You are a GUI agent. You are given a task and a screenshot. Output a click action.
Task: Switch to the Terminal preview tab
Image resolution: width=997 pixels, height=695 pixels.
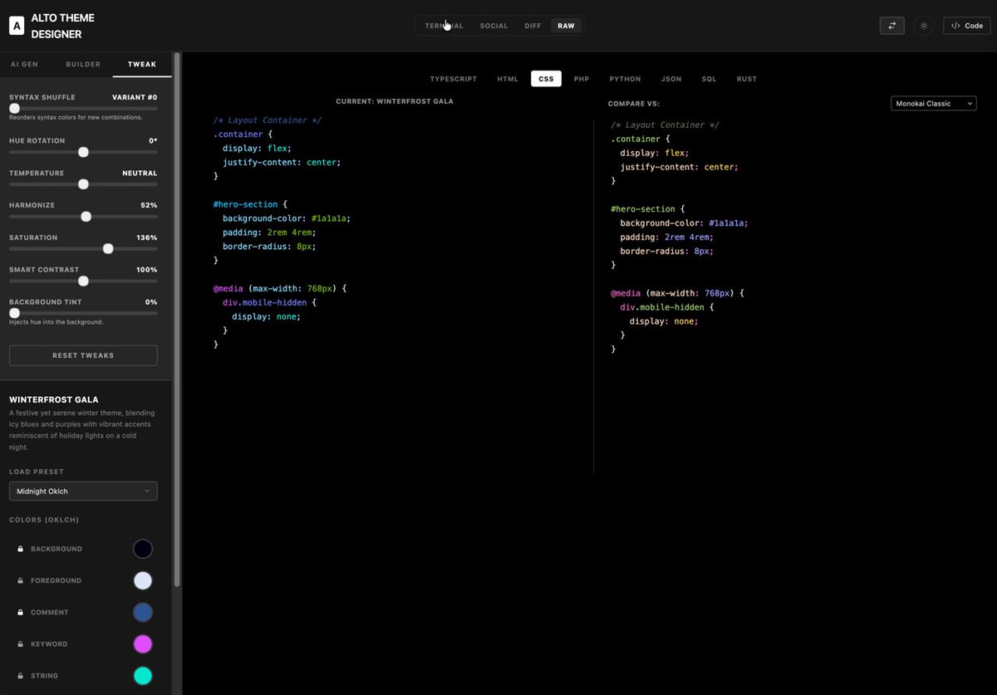444,26
